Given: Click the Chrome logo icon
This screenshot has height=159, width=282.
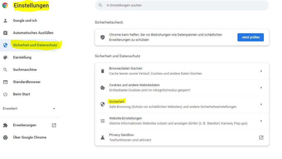Looking at the screenshot, I should coord(5,6).
